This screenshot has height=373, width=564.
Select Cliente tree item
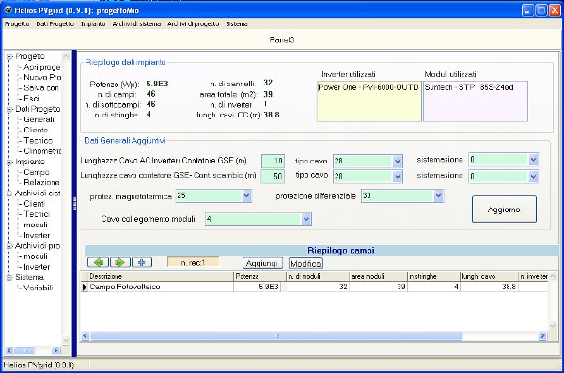tap(36, 130)
